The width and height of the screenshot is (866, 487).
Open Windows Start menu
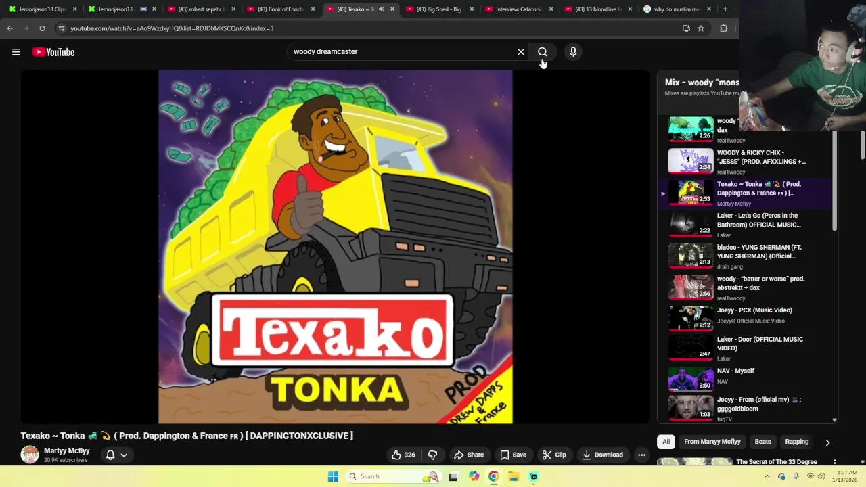[333, 476]
